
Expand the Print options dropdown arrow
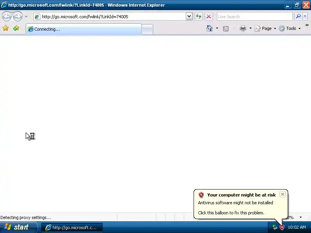pyautogui.click(x=250, y=28)
